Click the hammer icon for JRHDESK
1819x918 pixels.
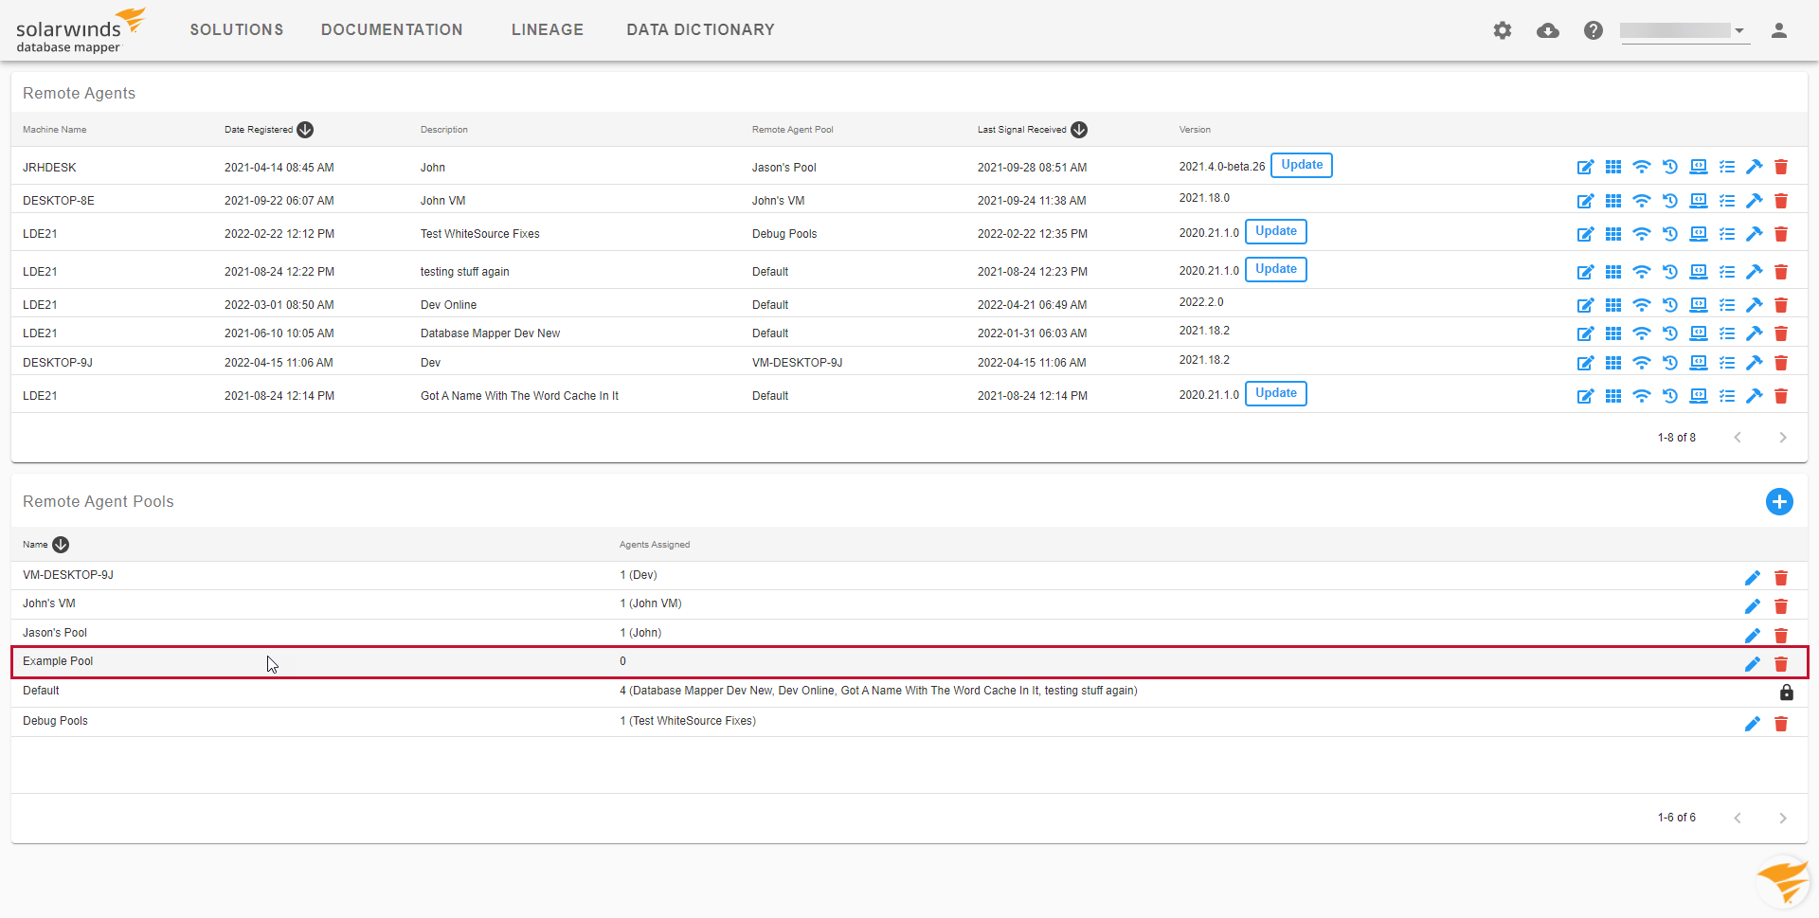pyautogui.click(x=1755, y=167)
